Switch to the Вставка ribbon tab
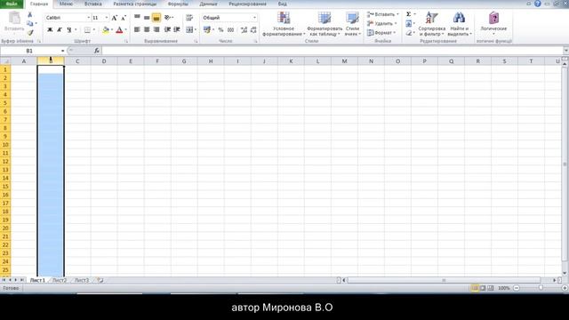Image resolution: width=569 pixels, height=320 pixels. point(92,4)
